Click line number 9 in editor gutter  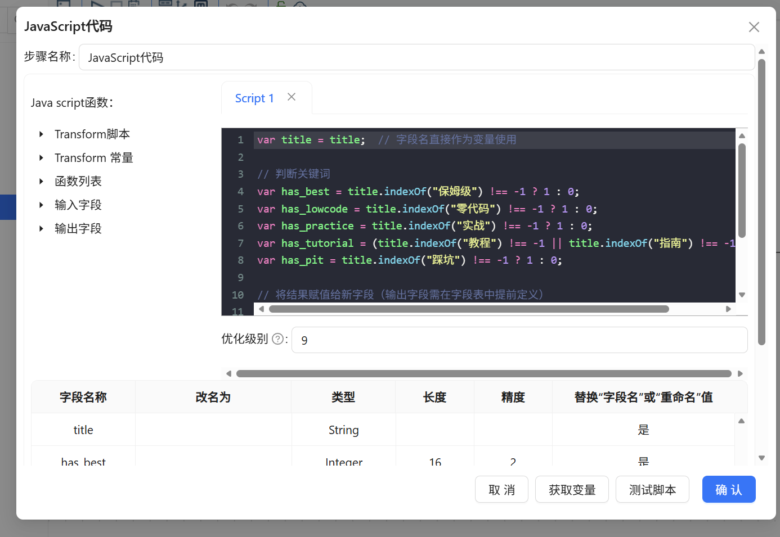pos(240,277)
